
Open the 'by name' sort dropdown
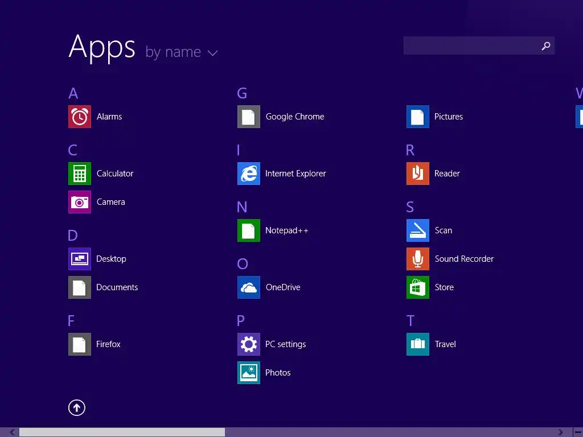182,52
